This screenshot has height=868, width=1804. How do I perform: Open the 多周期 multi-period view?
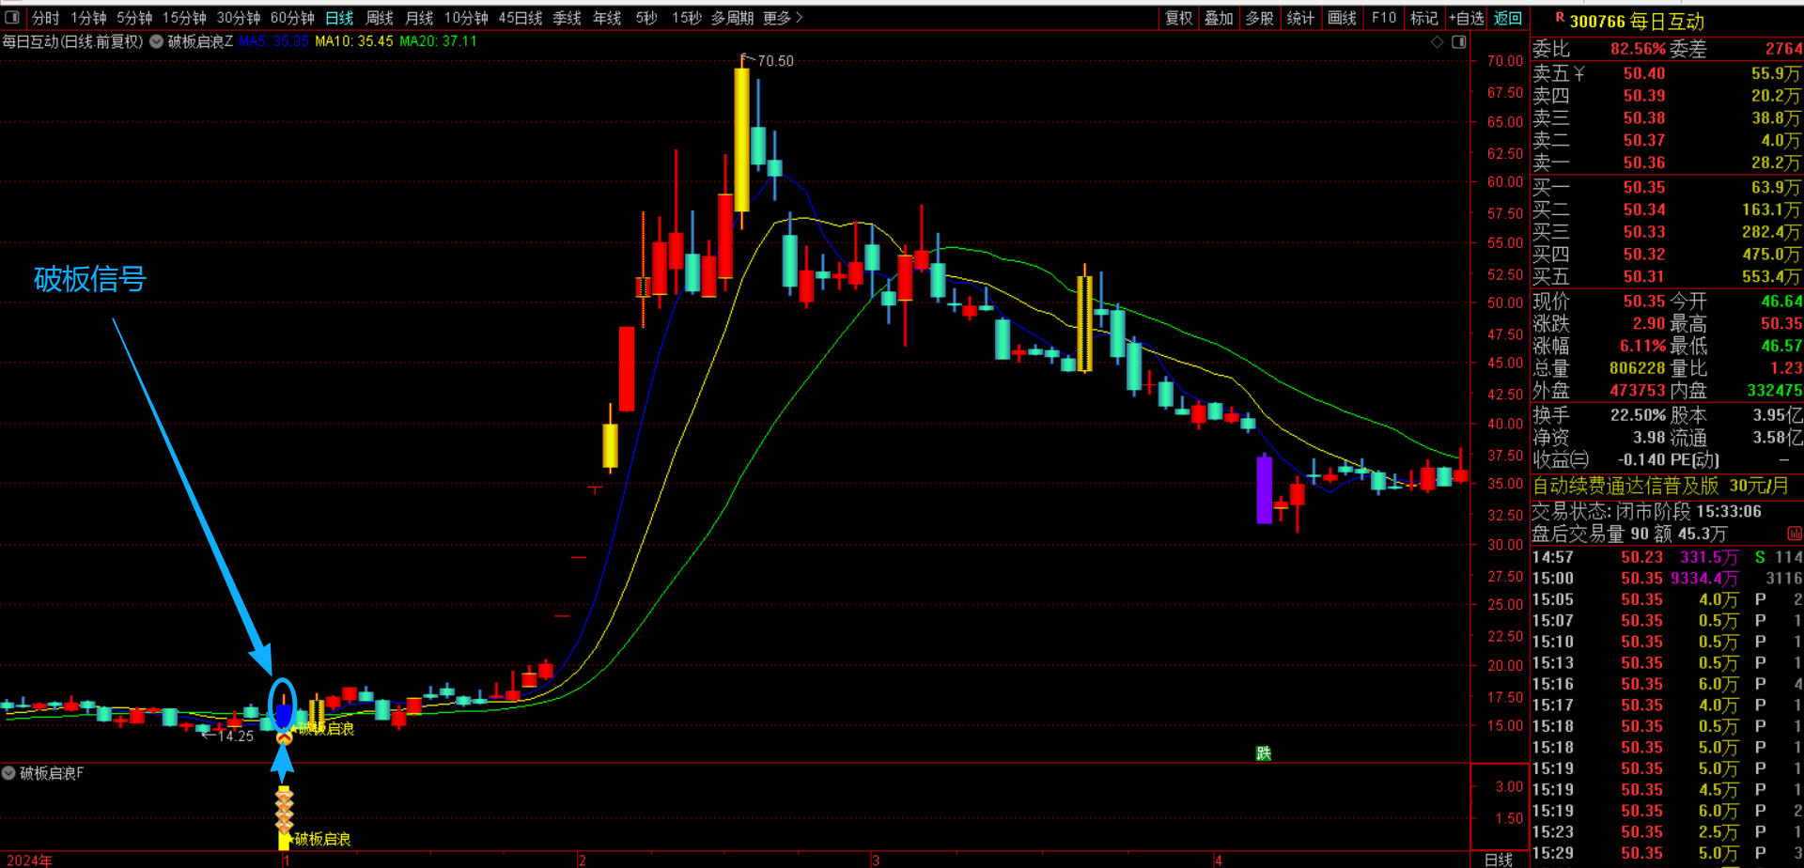[732, 18]
